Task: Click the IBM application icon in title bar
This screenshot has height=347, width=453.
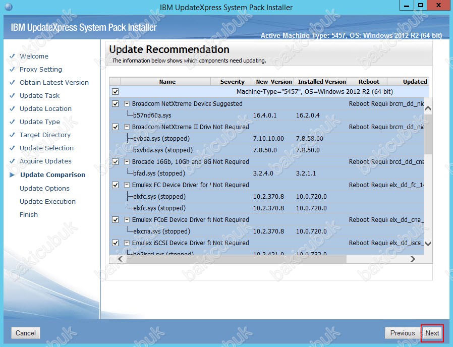Action: point(9,7)
